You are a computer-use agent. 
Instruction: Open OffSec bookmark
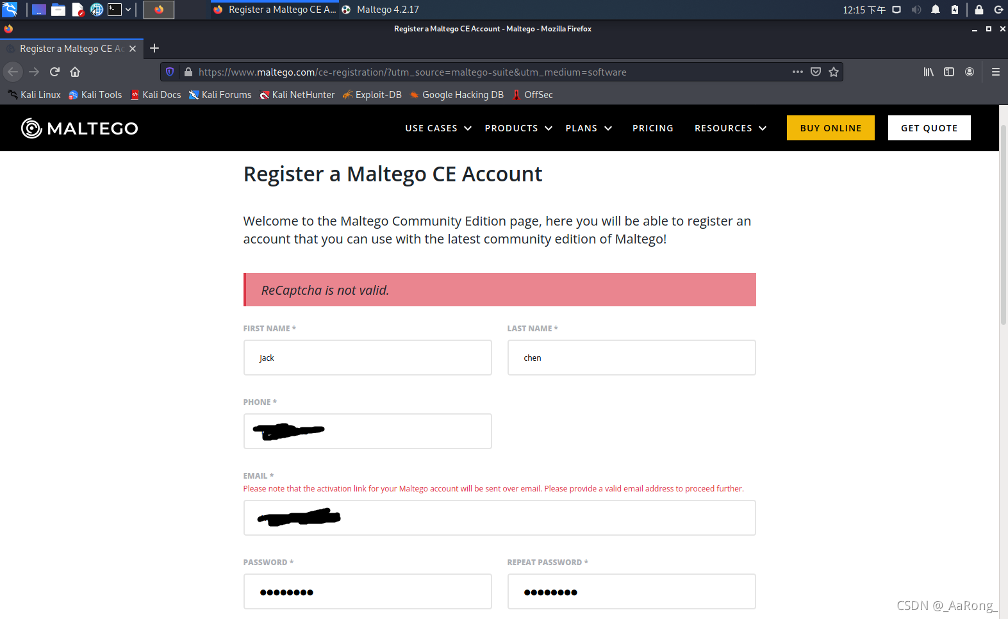point(533,95)
